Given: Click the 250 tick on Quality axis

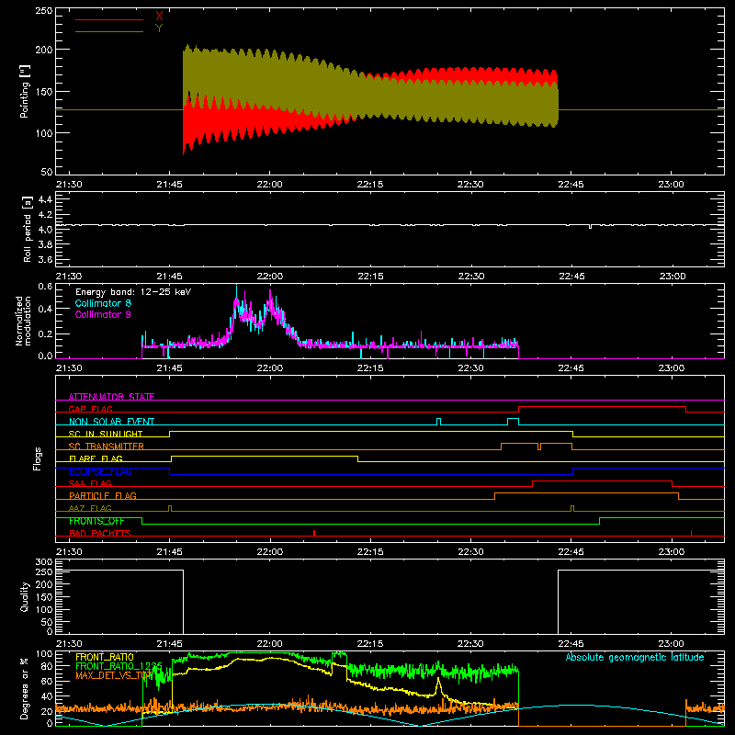Looking at the screenshot, I should pos(44,572).
